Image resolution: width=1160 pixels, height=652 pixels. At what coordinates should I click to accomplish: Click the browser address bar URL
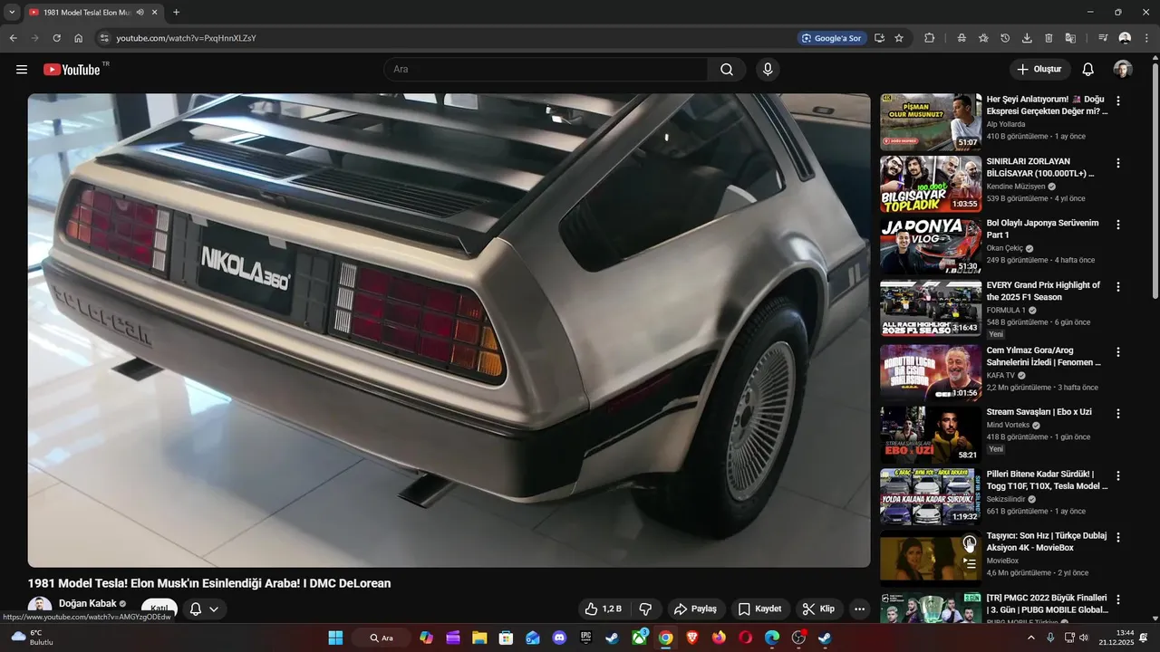[x=186, y=38]
